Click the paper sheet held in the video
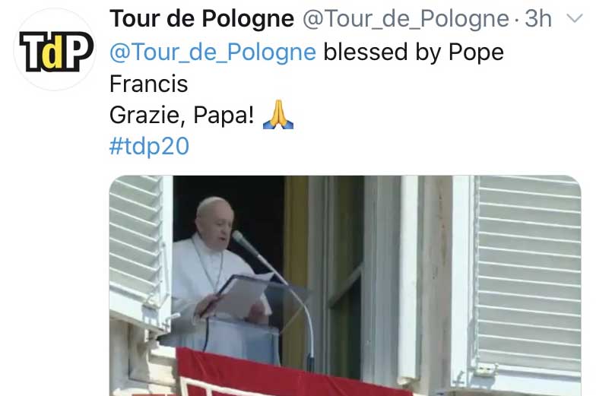 pos(246,295)
